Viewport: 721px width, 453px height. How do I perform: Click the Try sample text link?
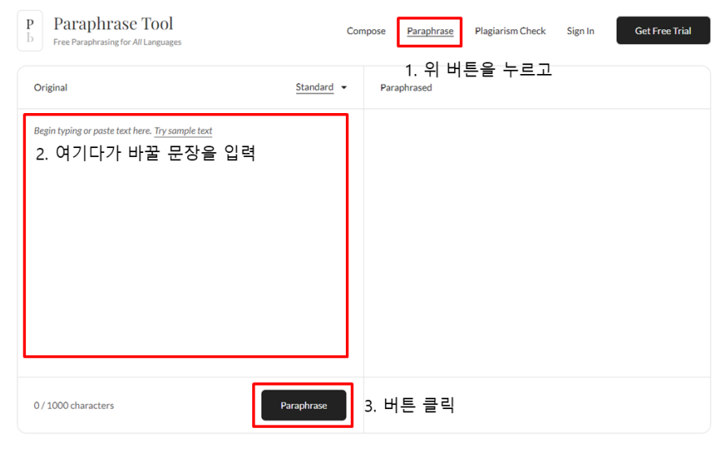[183, 131]
